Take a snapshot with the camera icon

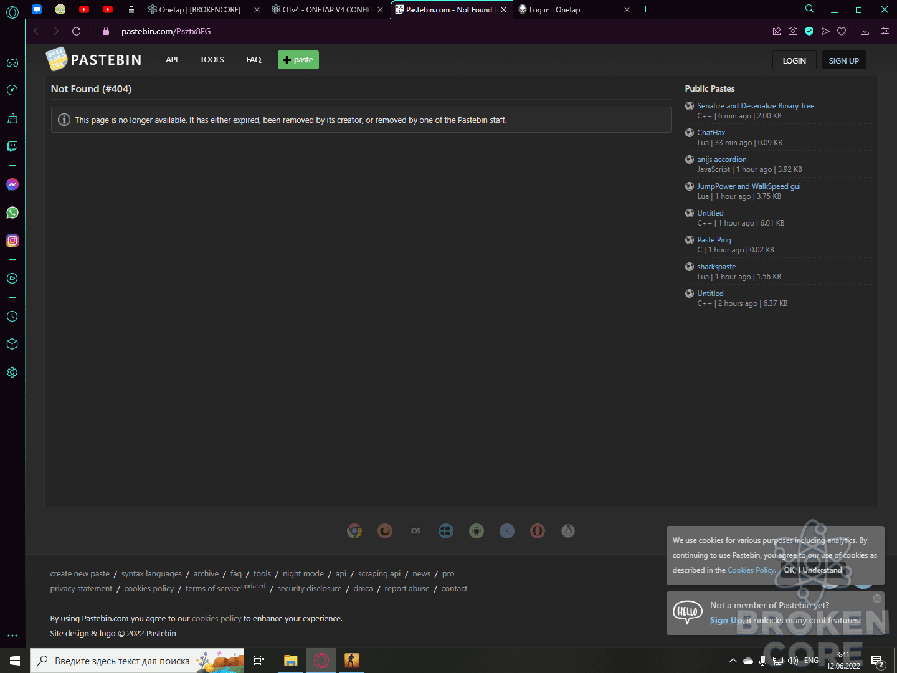pyautogui.click(x=793, y=31)
